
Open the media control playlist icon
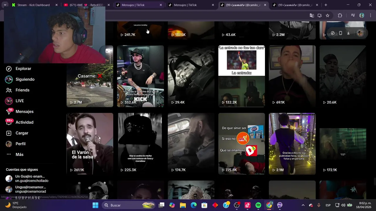[x=353, y=16]
